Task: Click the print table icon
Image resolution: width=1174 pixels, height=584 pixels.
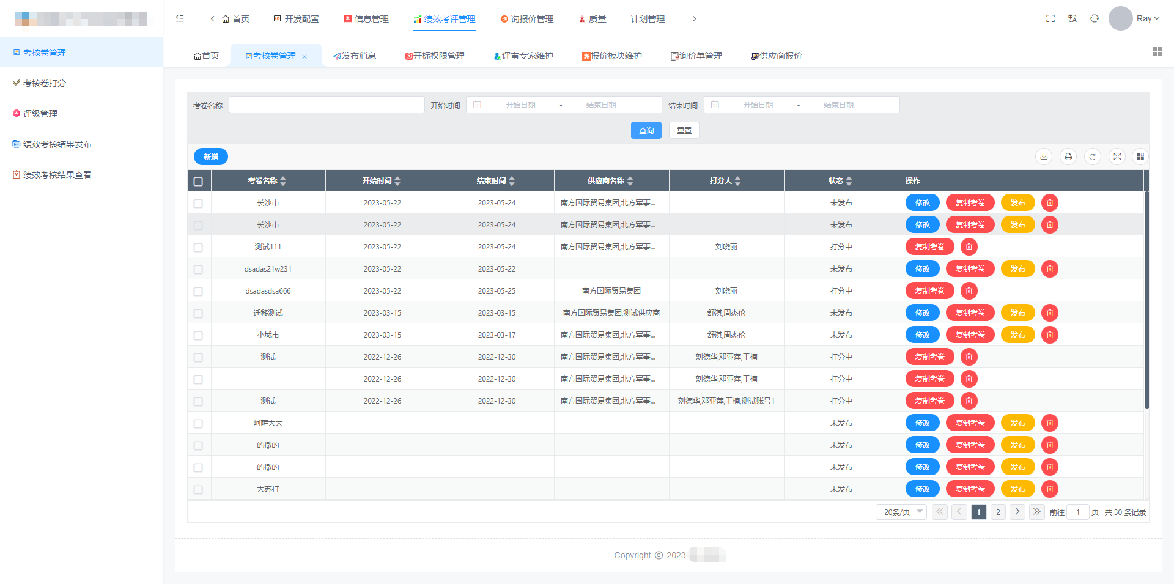Action: 1068,157
